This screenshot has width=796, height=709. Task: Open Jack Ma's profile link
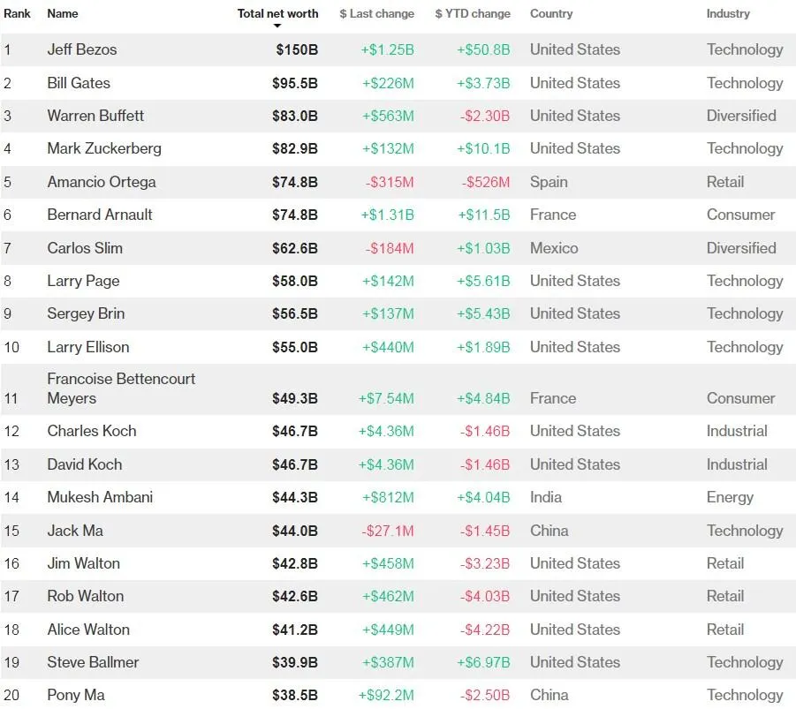(75, 531)
